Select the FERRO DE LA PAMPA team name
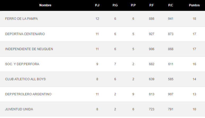 coord(21,19)
